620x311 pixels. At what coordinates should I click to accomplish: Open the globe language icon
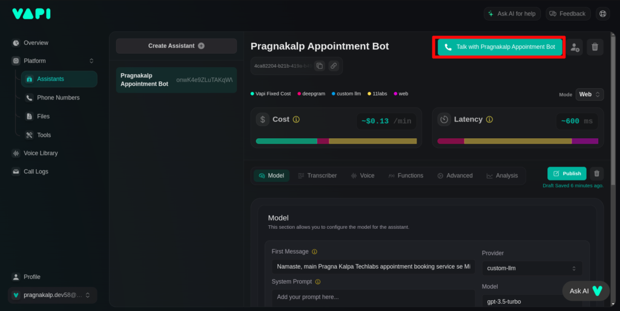[x=602, y=13]
